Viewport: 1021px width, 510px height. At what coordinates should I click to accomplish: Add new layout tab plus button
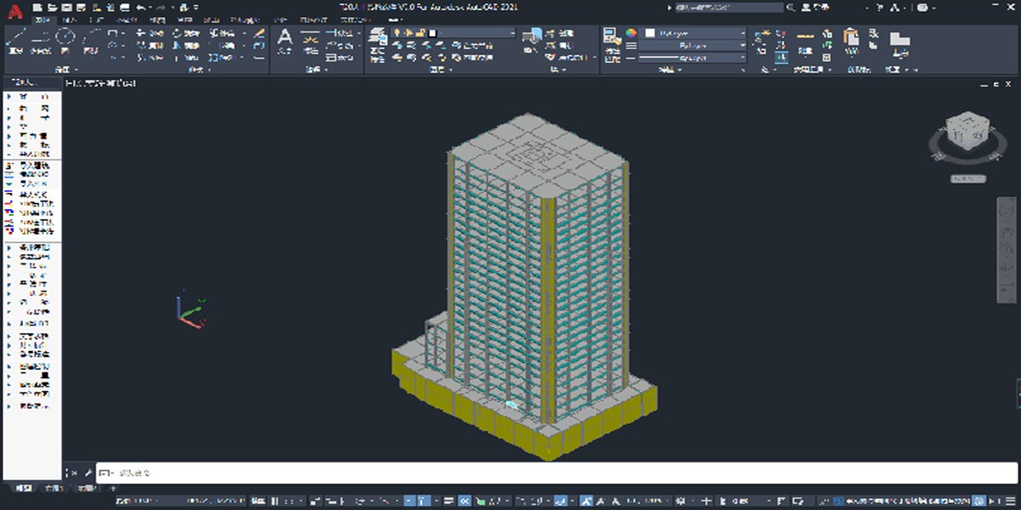[111, 489]
